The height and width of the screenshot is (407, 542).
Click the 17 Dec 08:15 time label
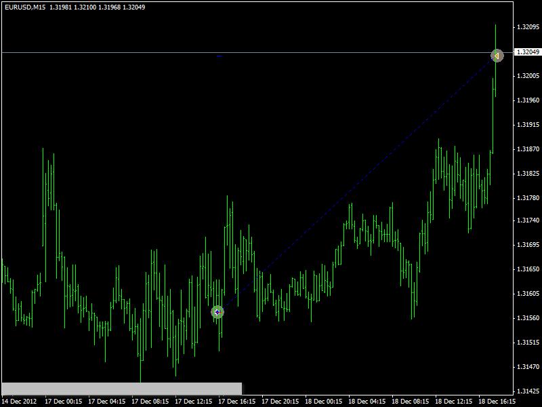[150, 402]
